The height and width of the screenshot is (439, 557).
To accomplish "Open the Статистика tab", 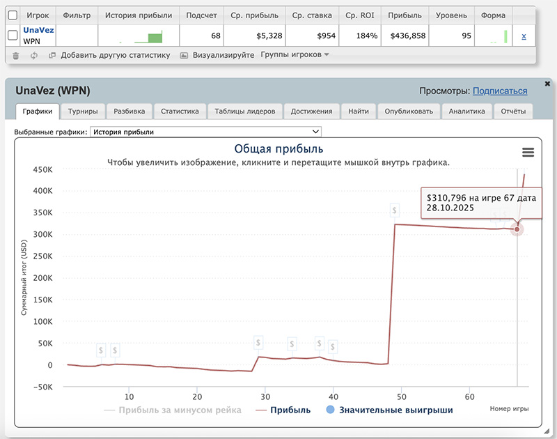I will [180, 111].
